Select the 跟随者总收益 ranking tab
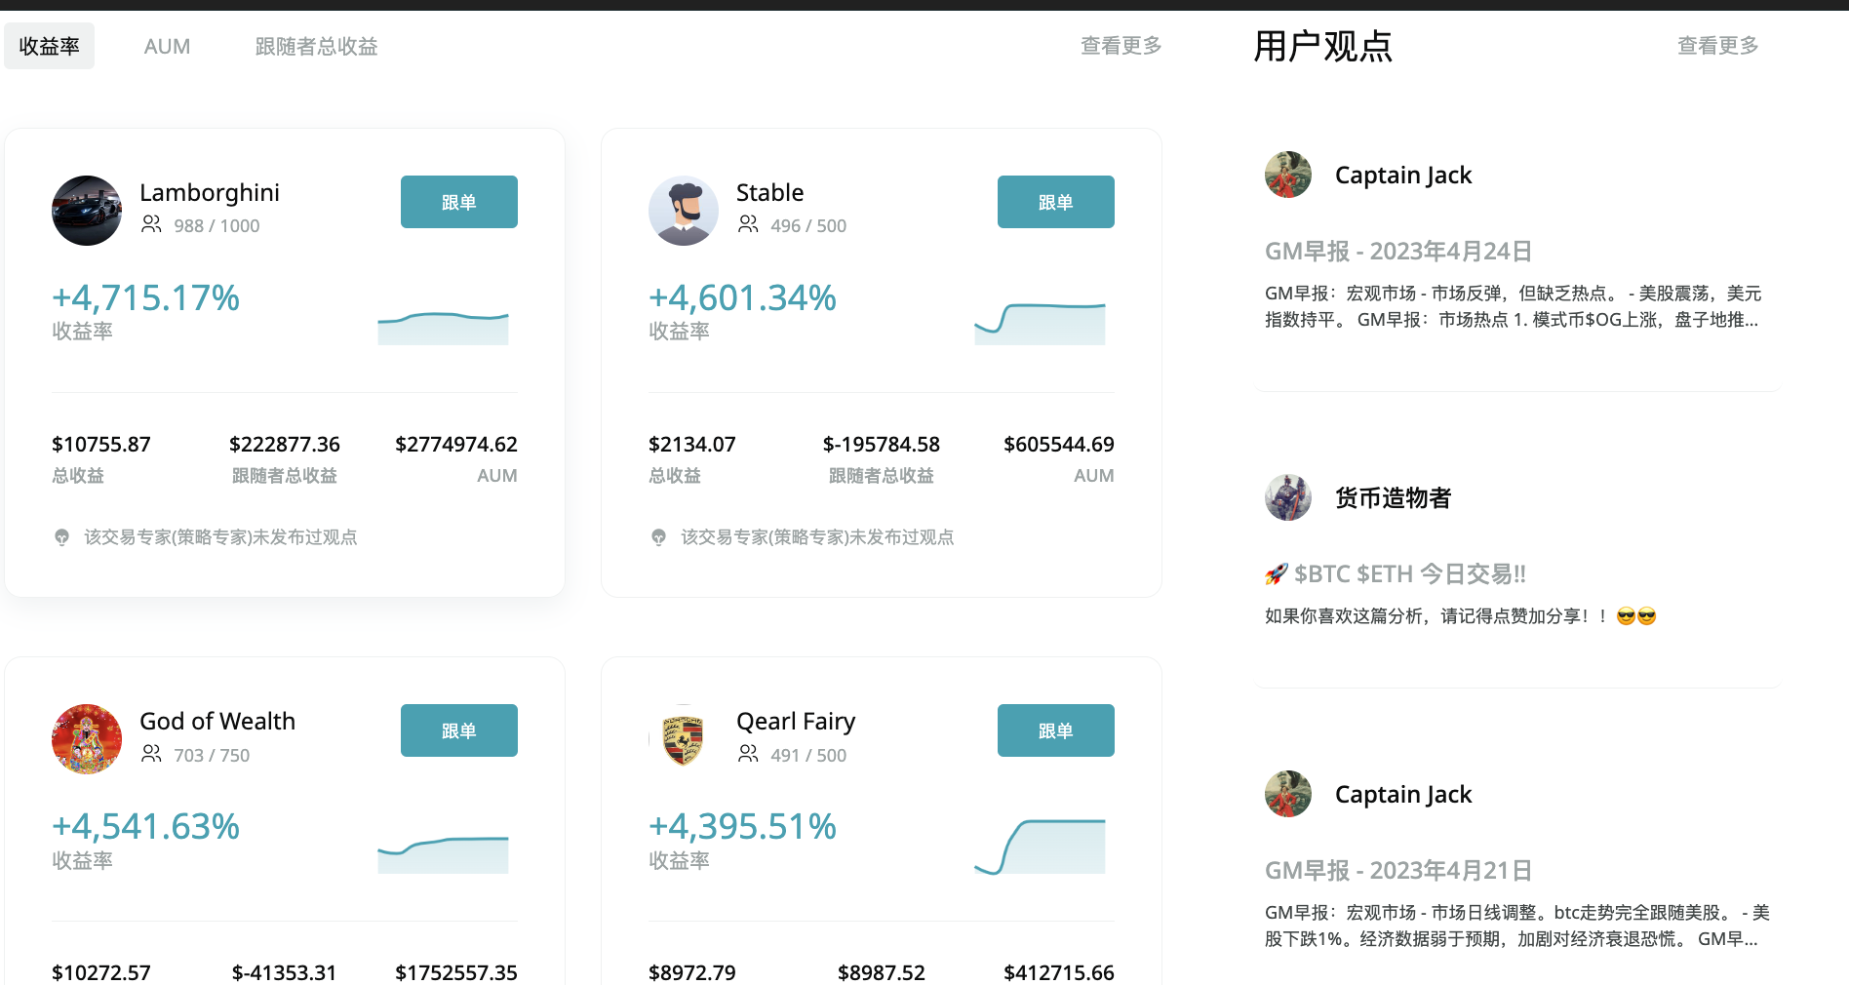The height and width of the screenshot is (985, 1849). click(316, 46)
